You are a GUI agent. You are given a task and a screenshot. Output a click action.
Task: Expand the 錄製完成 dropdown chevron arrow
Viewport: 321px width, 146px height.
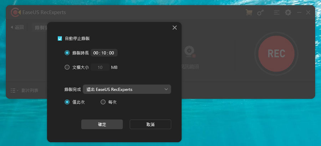(166, 89)
